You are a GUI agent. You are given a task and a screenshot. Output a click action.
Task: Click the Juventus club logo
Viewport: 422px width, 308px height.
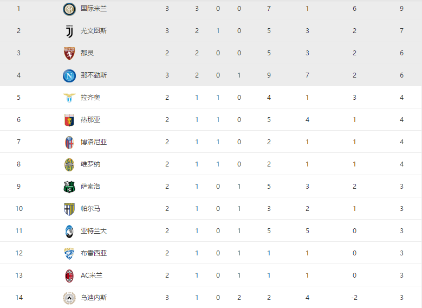(69, 31)
